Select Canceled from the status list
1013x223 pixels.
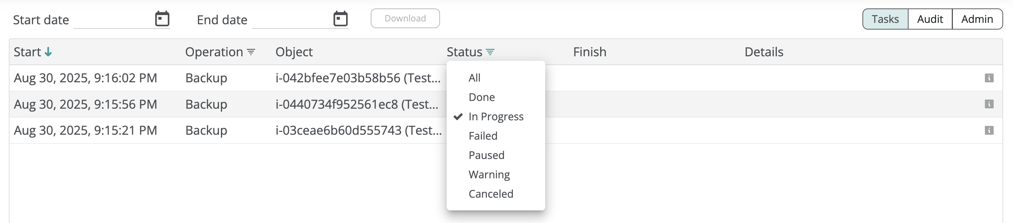491,194
